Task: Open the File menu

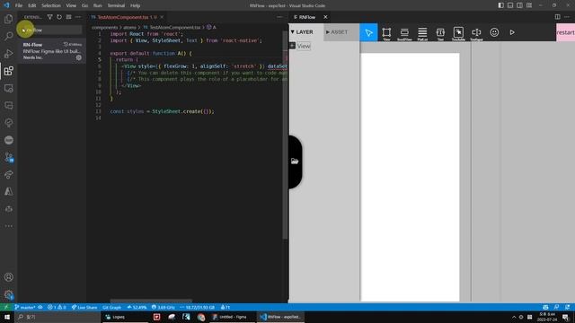Action: [x=19, y=5]
